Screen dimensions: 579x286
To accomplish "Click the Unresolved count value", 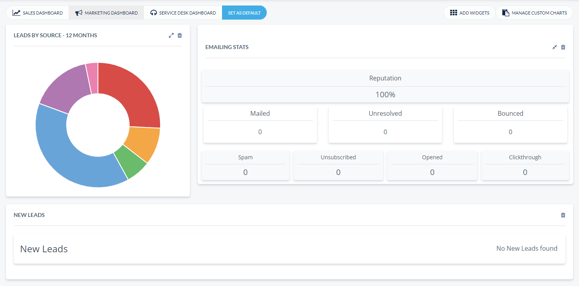I will pos(385,132).
